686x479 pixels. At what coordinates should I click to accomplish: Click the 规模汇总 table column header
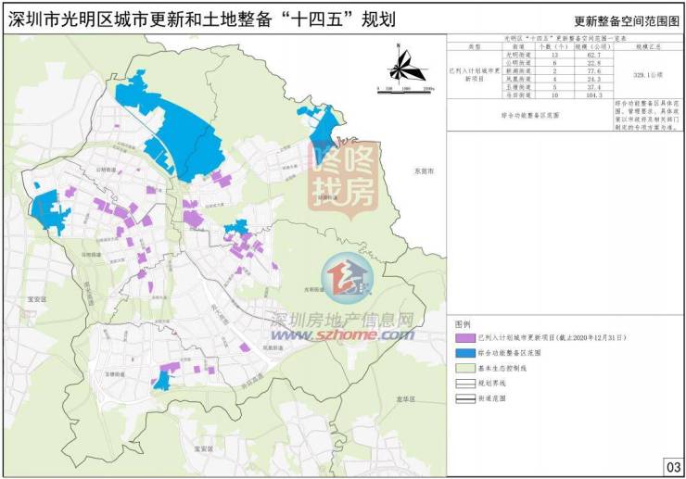[x=648, y=47]
